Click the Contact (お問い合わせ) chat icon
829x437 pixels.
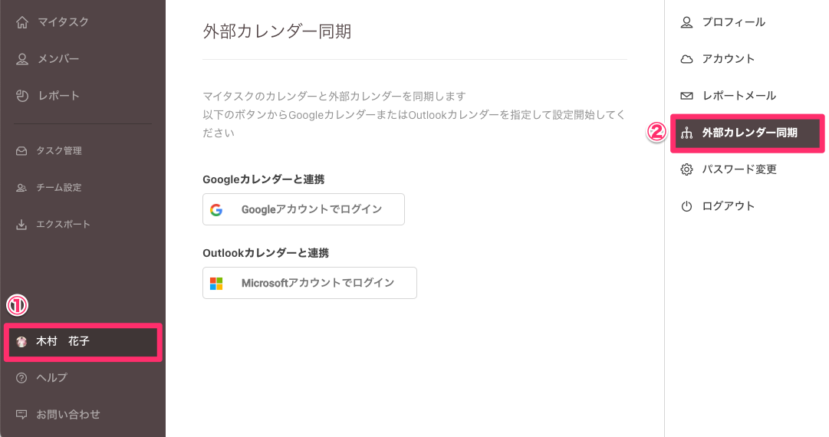[x=21, y=414]
